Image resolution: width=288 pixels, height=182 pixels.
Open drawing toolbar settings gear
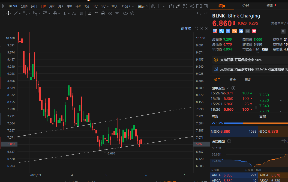(x=132, y=13)
